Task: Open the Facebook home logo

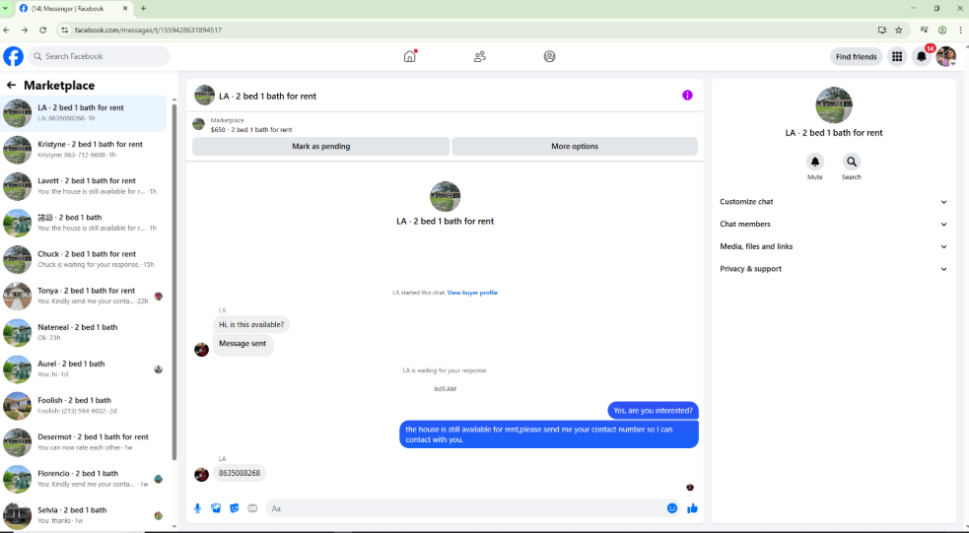Action: (x=13, y=56)
